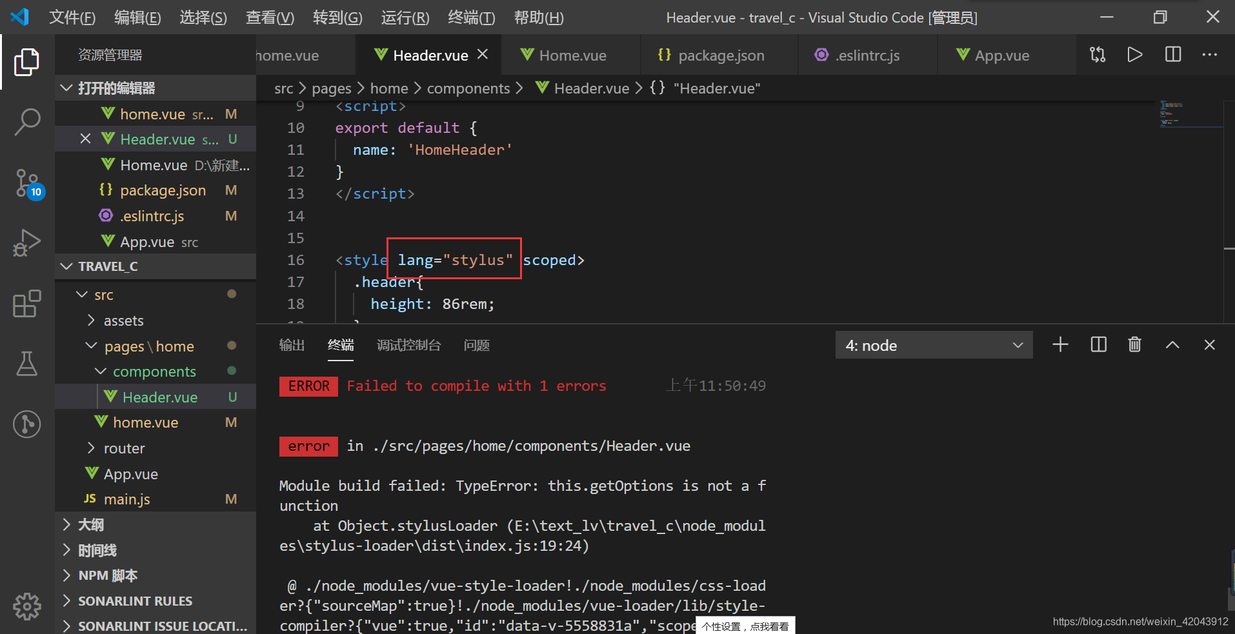
Task: Switch to the package.json editor tab
Action: click(x=719, y=55)
